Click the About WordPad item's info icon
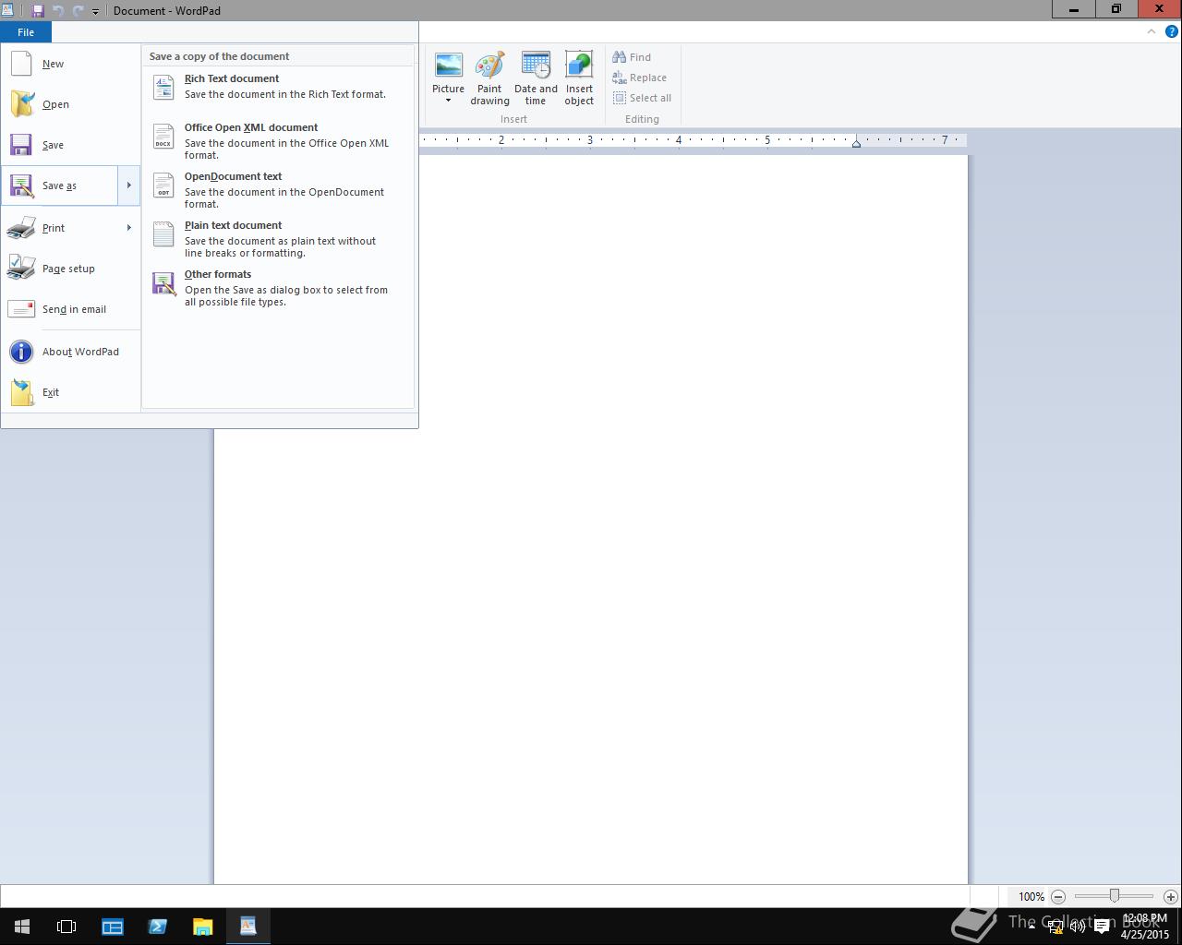Viewport: 1182px width, 945px height. pyautogui.click(x=21, y=352)
